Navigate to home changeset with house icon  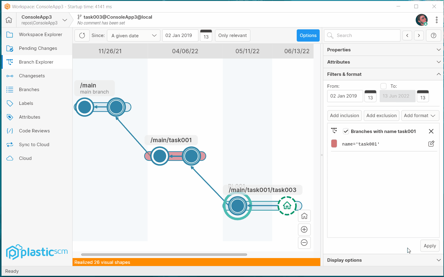(x=304, y=216)
